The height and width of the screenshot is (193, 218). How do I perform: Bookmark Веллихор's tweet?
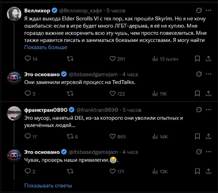tap(198, 59)
